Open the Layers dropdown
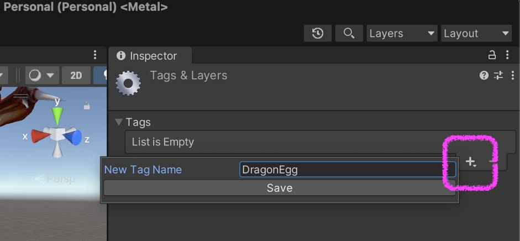Viewport: 520px width, 241px height. tap(402, 33)
